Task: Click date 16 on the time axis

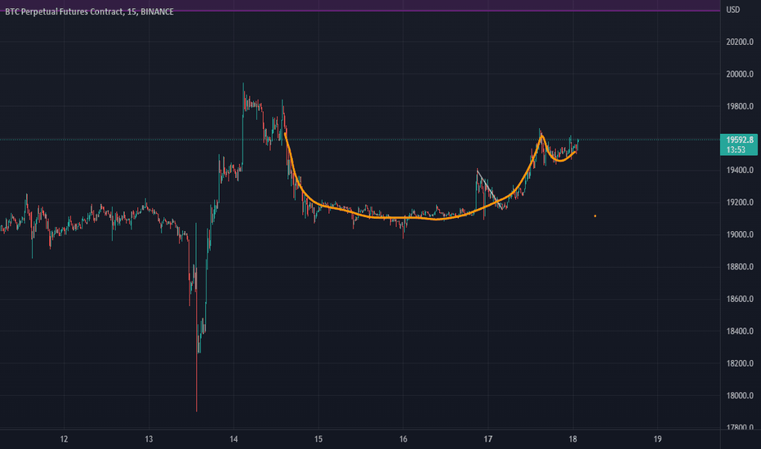Action: click(403, 439)
